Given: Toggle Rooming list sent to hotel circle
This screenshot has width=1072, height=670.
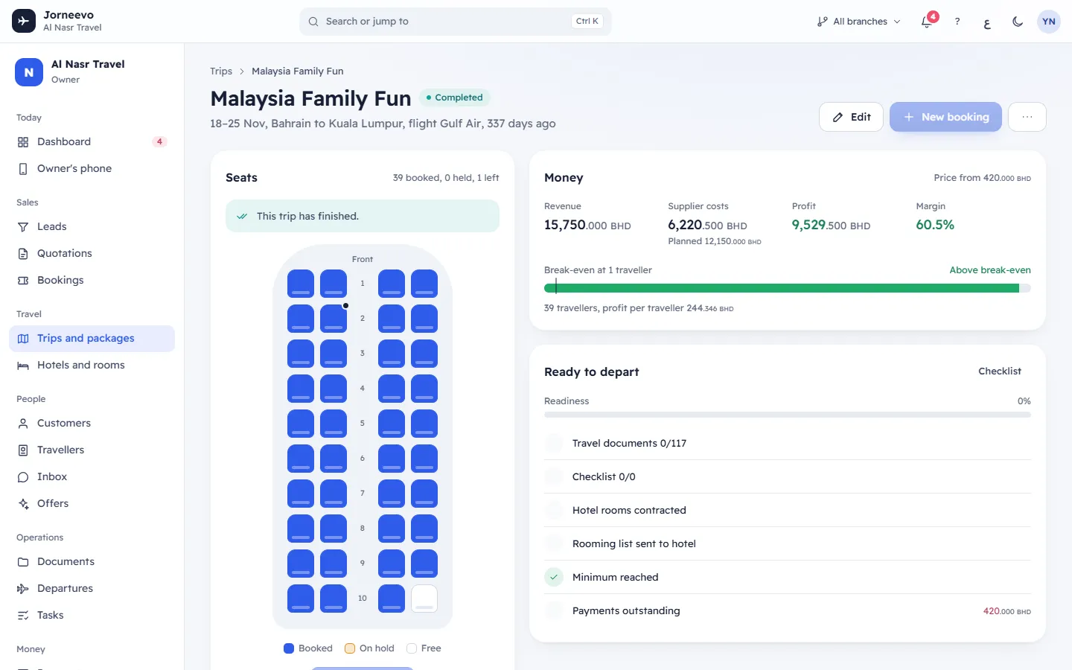Looking at the screenshot, I should click(x=554, y=543).
